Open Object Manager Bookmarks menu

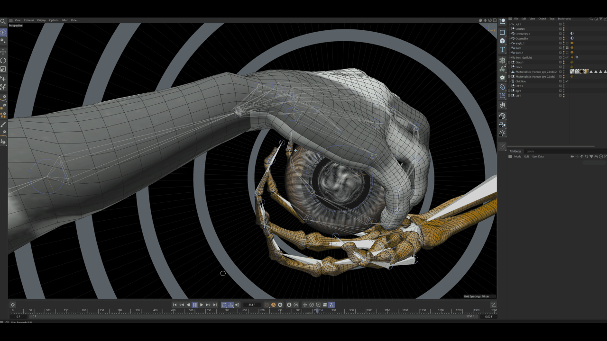(x=564, y=19)
